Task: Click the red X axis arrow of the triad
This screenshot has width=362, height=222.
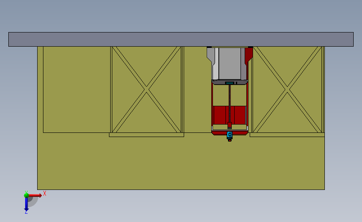Action: click(35, 195)
